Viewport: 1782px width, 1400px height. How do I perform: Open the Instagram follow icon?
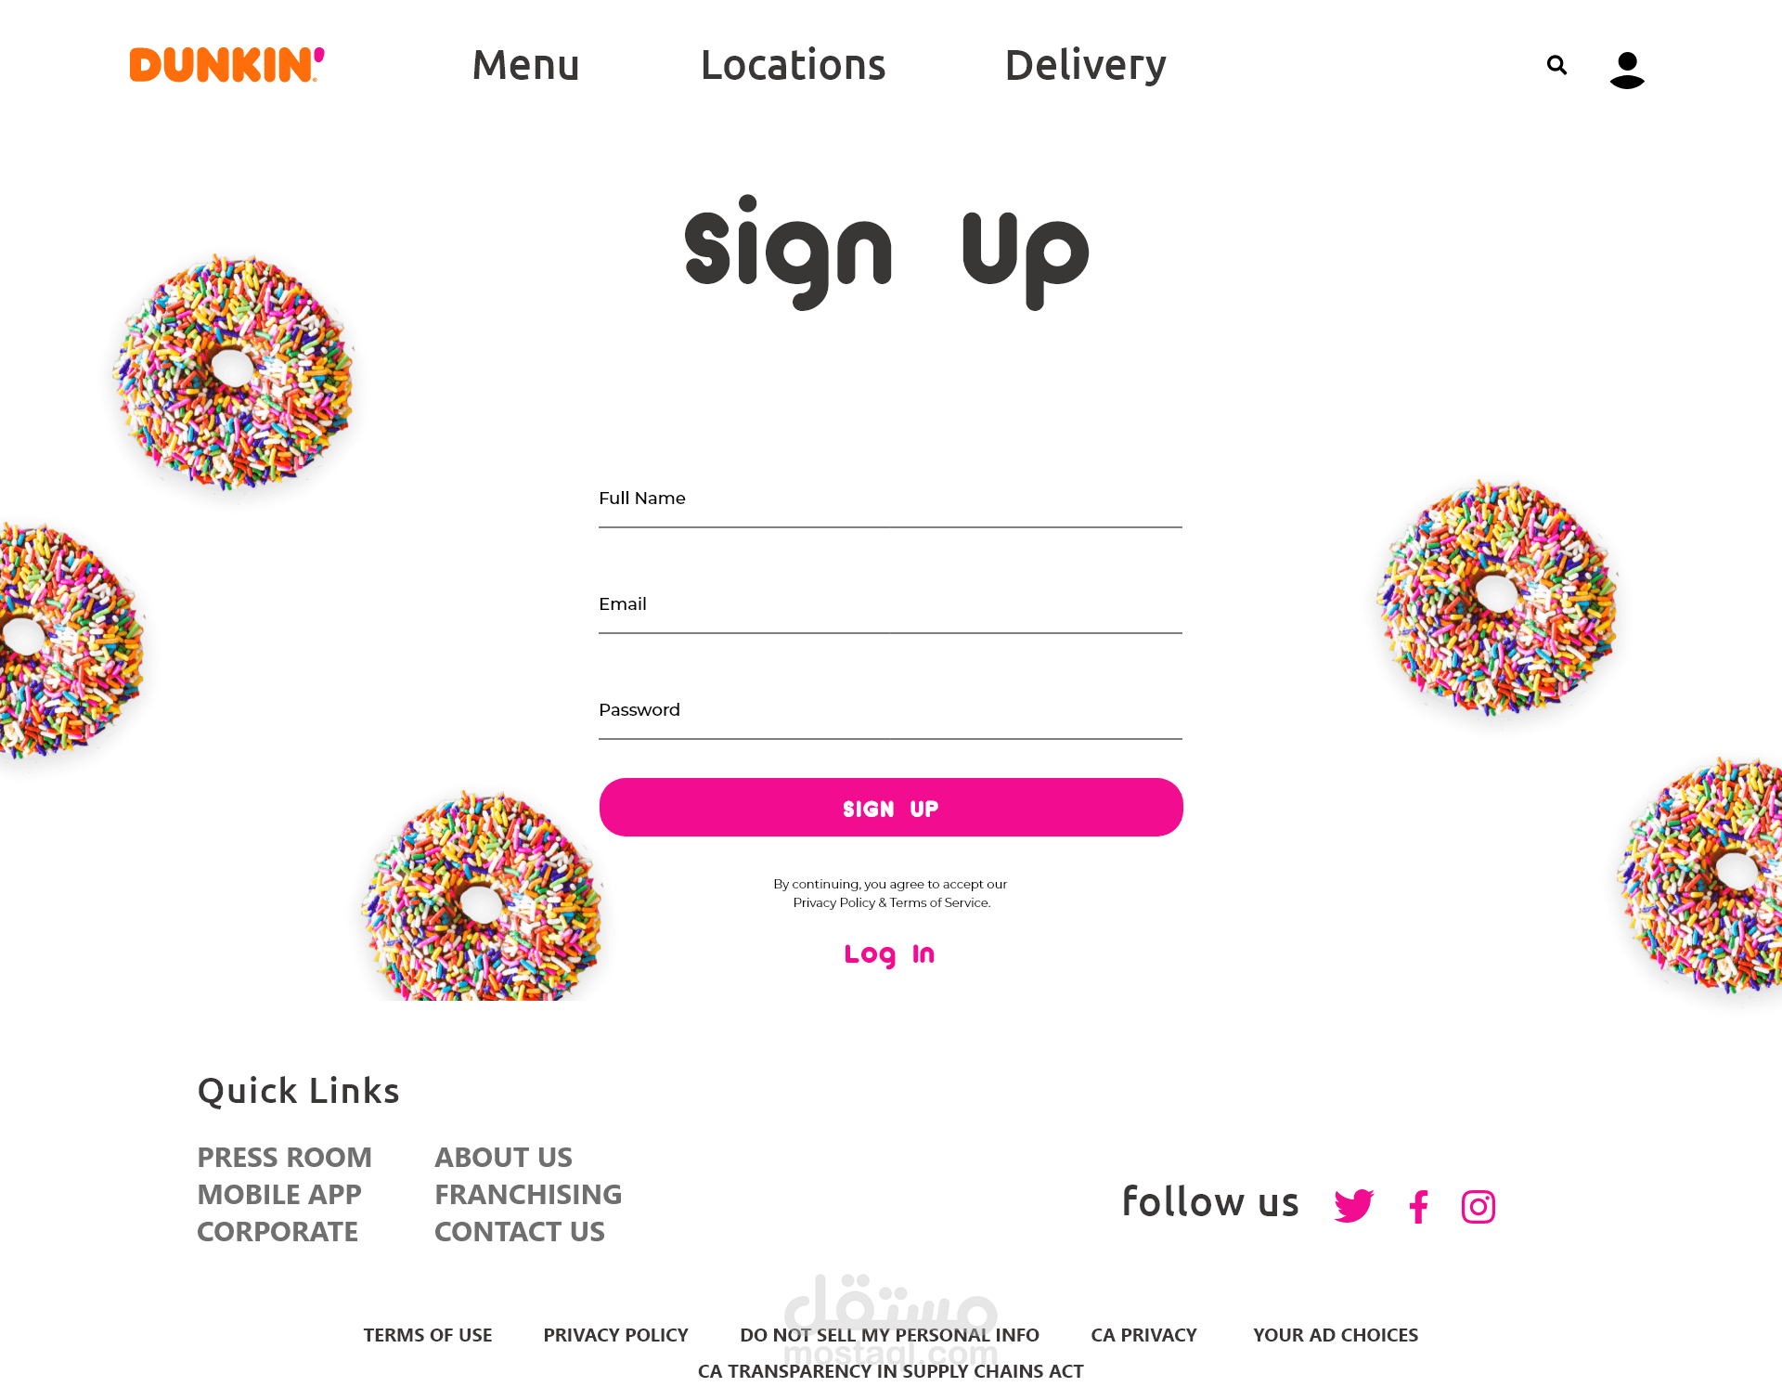(x=1479, y=1207)
